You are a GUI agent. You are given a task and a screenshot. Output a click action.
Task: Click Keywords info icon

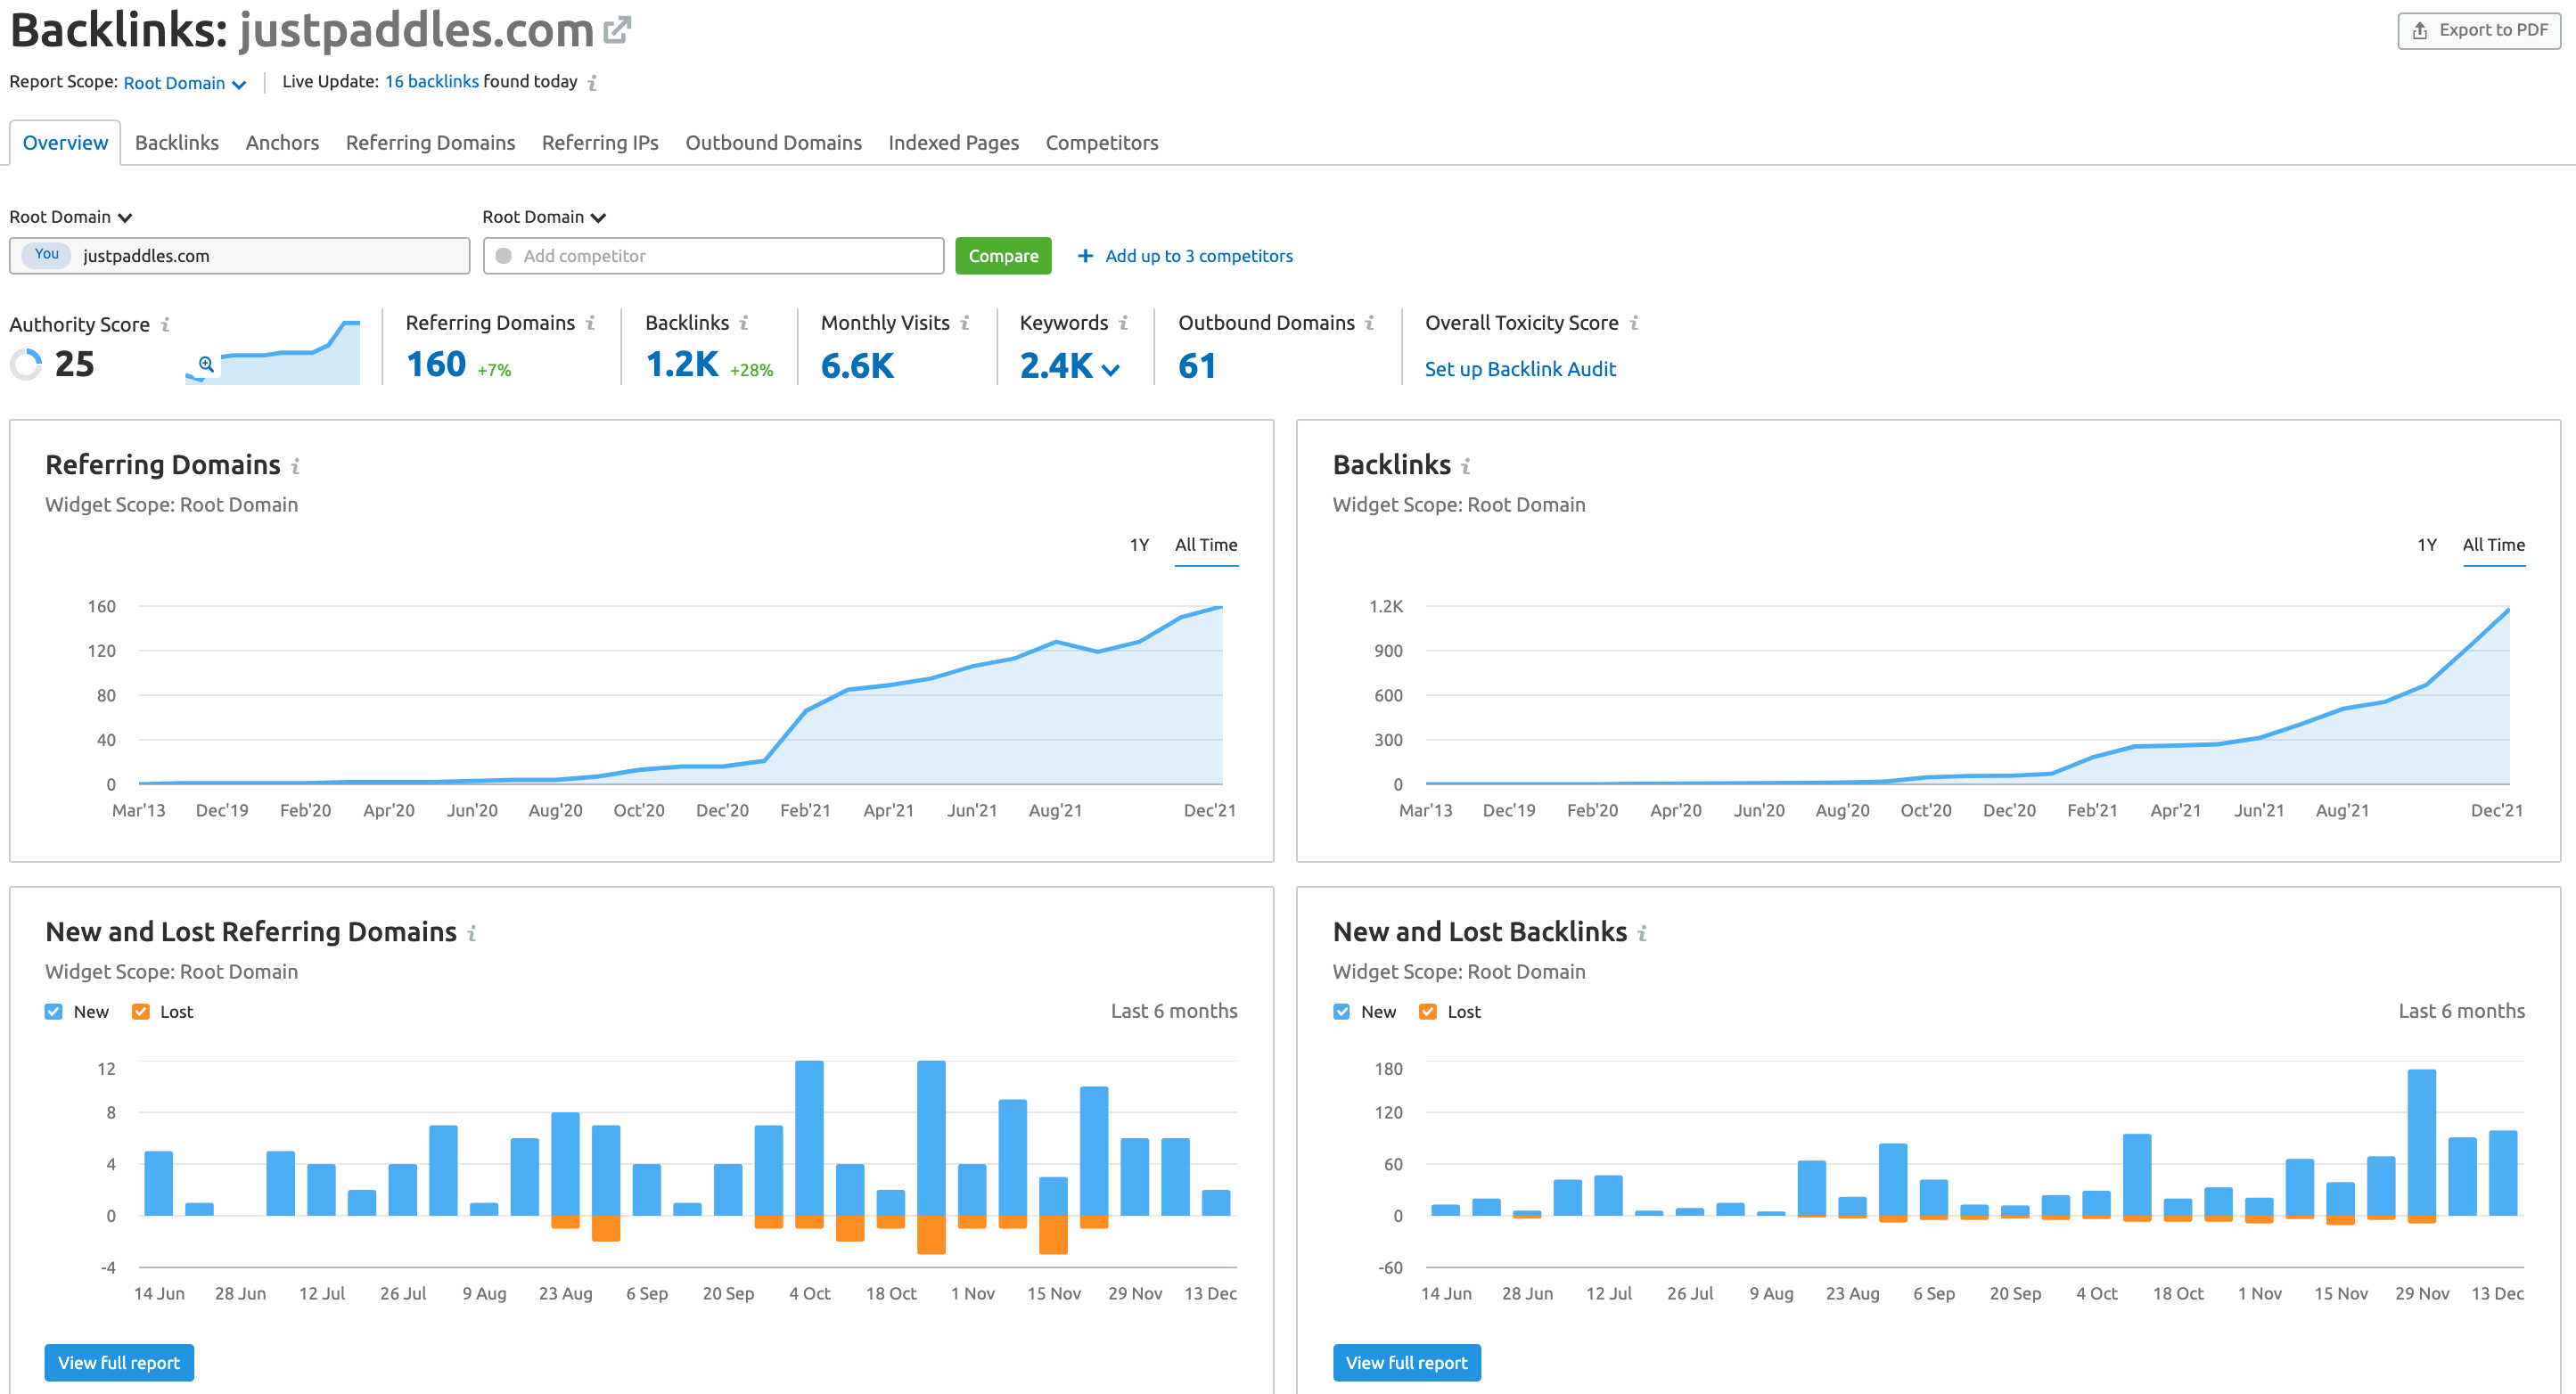[1123, 323]
